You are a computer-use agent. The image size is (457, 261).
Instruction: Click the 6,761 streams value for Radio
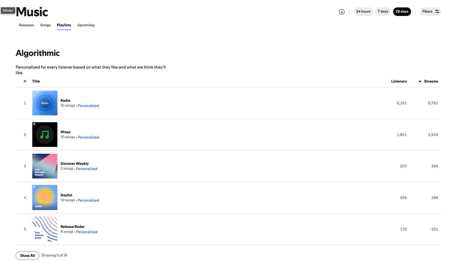click(433, 103)
